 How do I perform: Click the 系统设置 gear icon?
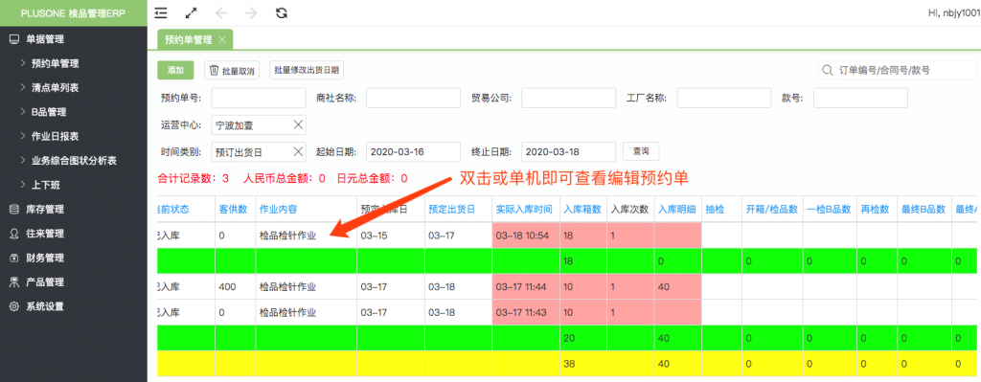pyautogui.click(x=13, y=307)
